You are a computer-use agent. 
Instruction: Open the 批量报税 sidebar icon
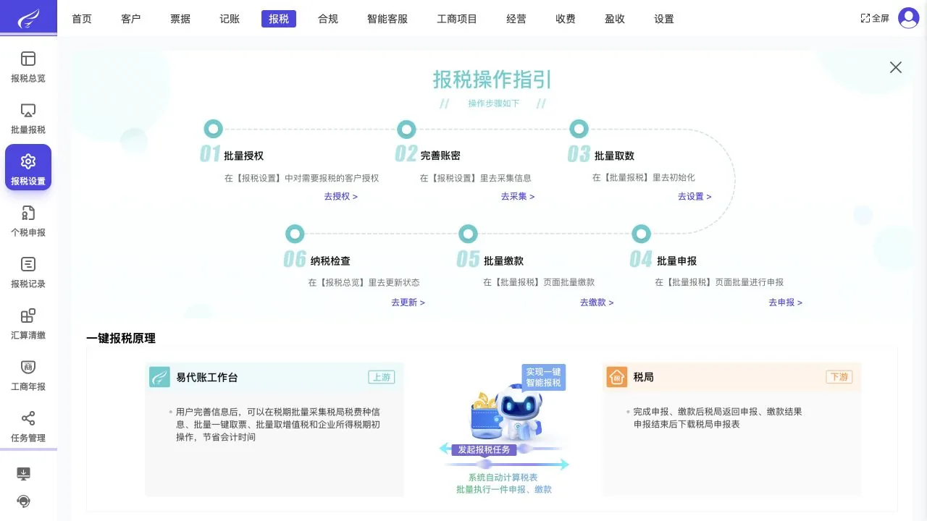coord(28,110)
